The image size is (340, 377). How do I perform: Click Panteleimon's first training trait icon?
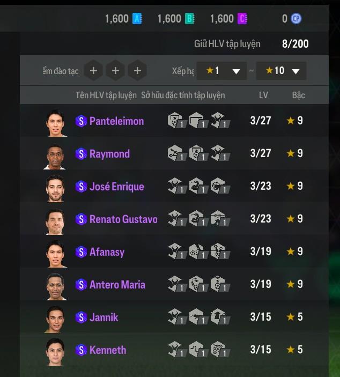[x=177, y=120]
